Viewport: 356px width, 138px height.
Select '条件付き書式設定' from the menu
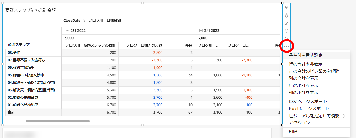tap(305, 55)
